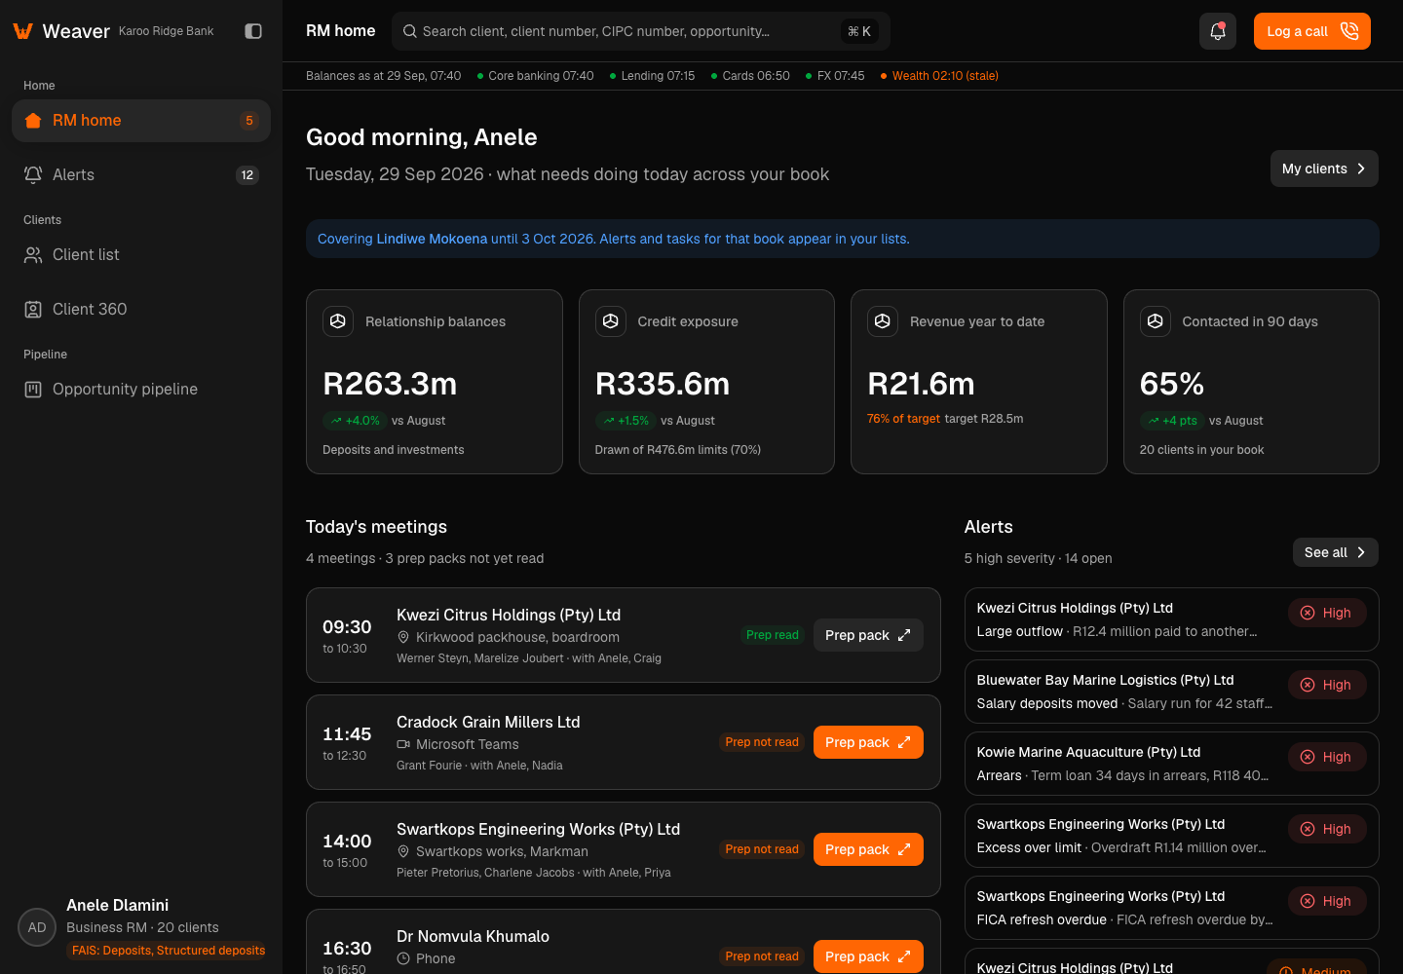Viewport: 1403px width, 974px height.
Task: Click High badge on Salary deposits alert
Action: [x=1327, y=685]
